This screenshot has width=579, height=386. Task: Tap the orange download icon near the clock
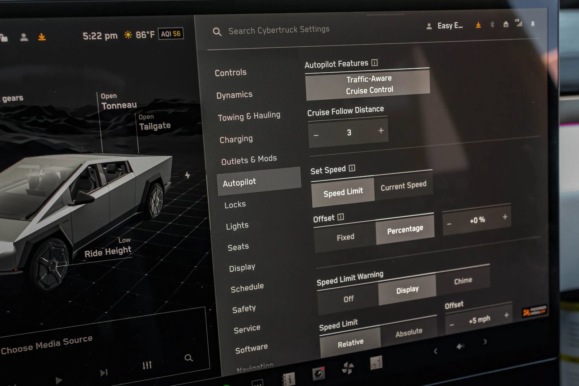pyautogui.click(x=42, y=37)
